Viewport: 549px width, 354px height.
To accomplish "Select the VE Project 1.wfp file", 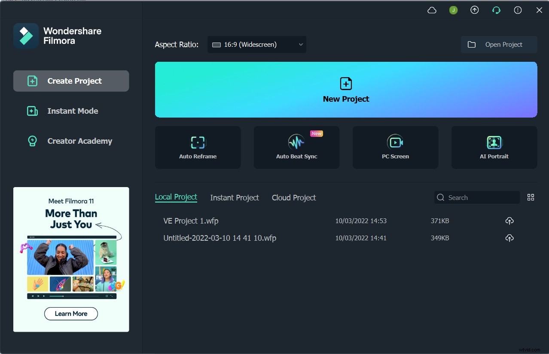I will (x=191, y=221).
